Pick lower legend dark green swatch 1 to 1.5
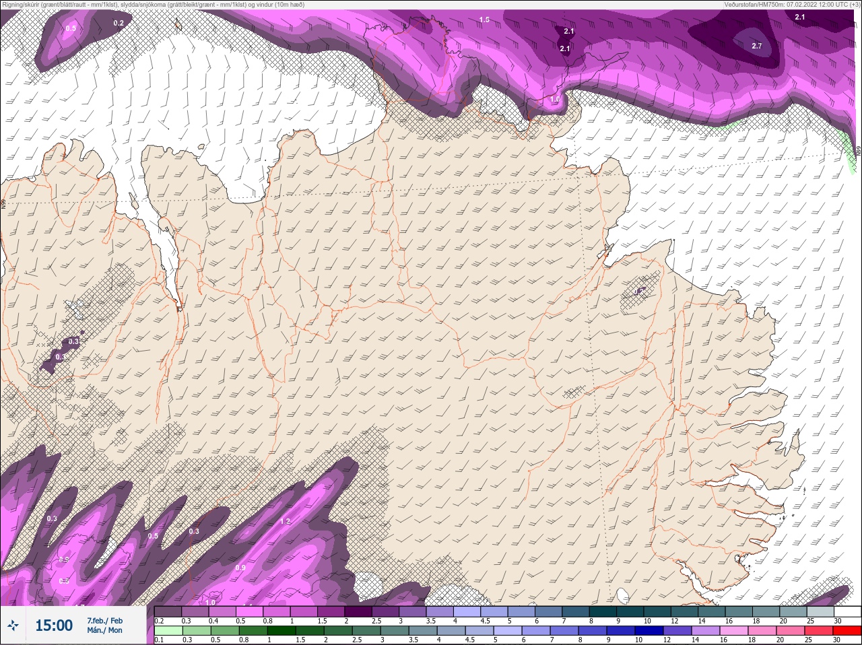Image resolution: width=862 pixels, height=645 pixels. point(280,631)
